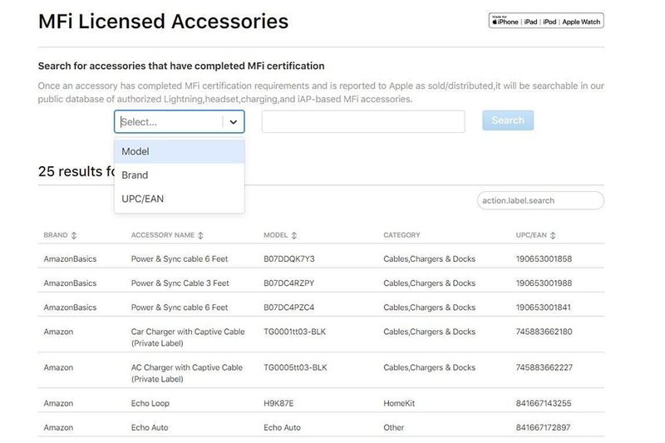Click the table filter search box
The height and width of the screenshot is (443, 665).
coord(540,200)
